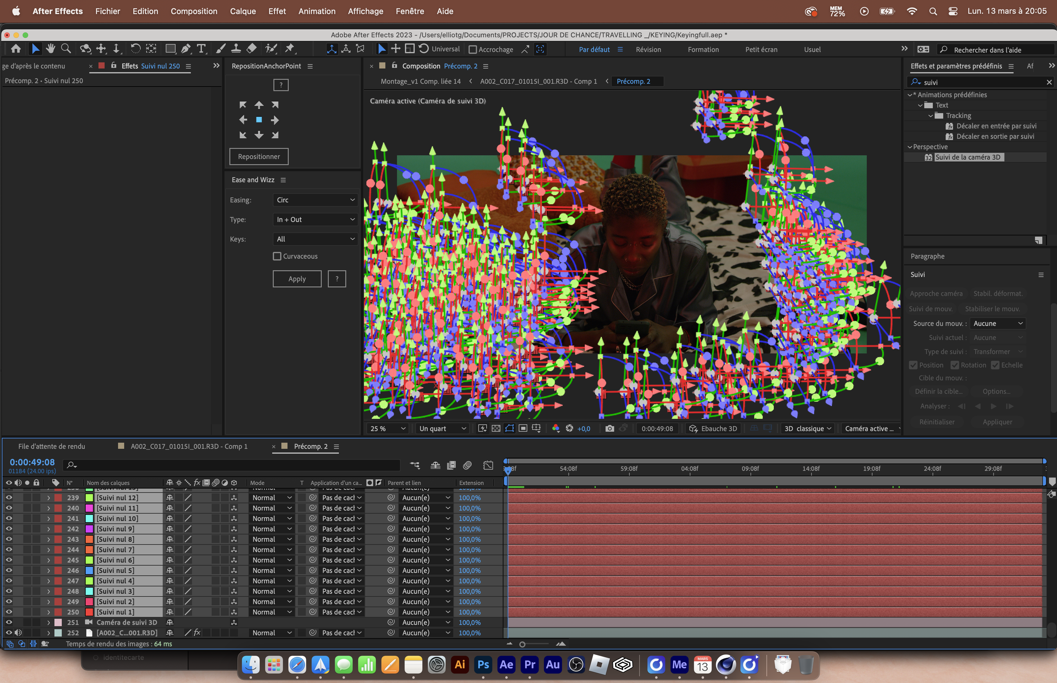
Task: Select the Puppet Pin tool
Action: click(x=290, y=49)
